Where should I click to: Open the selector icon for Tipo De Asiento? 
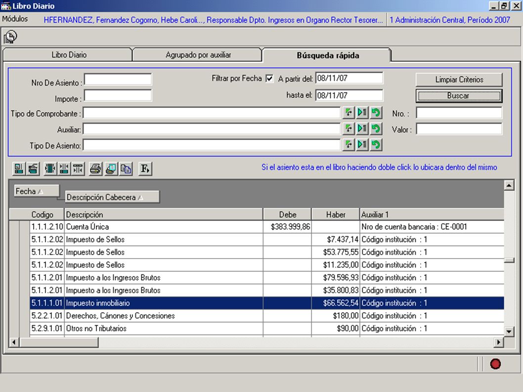click(349, 144)
